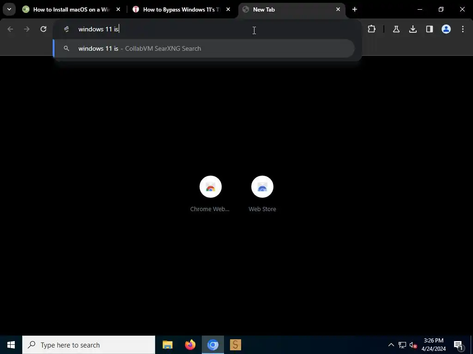Open the clock showing 3:26 PM

click(433, 345)
